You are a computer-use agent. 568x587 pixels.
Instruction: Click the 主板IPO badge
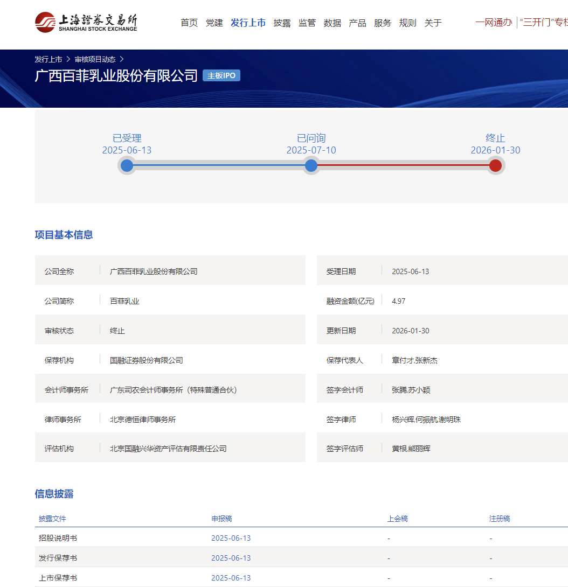221,75
